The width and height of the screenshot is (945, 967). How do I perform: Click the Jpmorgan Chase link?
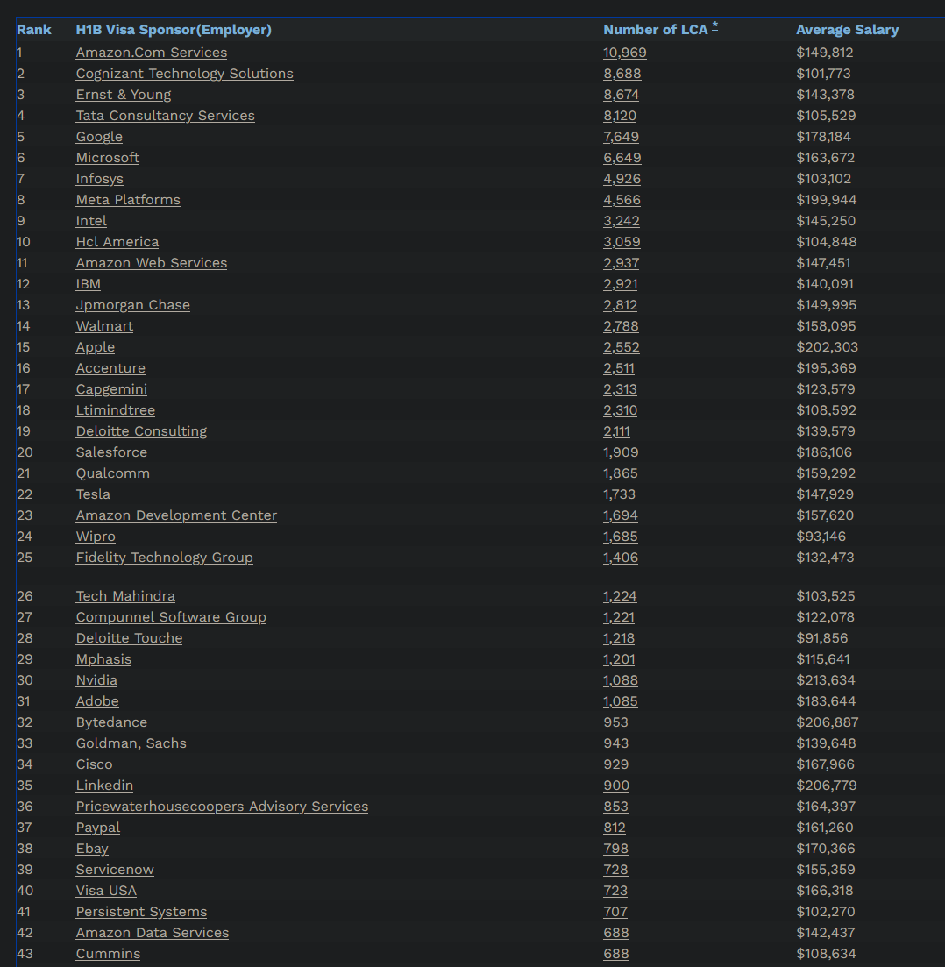(x=132, y=305)
